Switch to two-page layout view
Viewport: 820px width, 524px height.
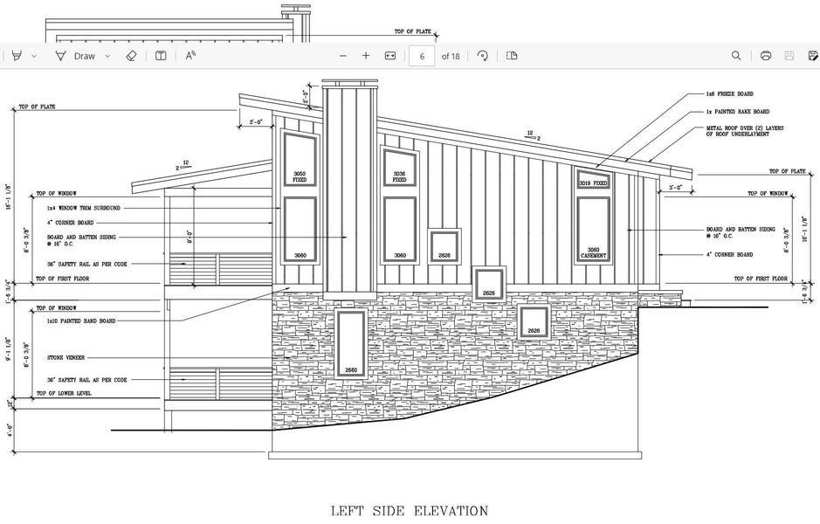click(x=511, y=55)
